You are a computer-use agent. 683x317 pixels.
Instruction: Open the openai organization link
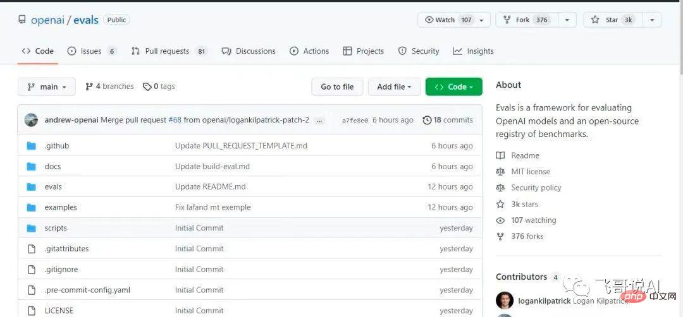click(47, 20)
